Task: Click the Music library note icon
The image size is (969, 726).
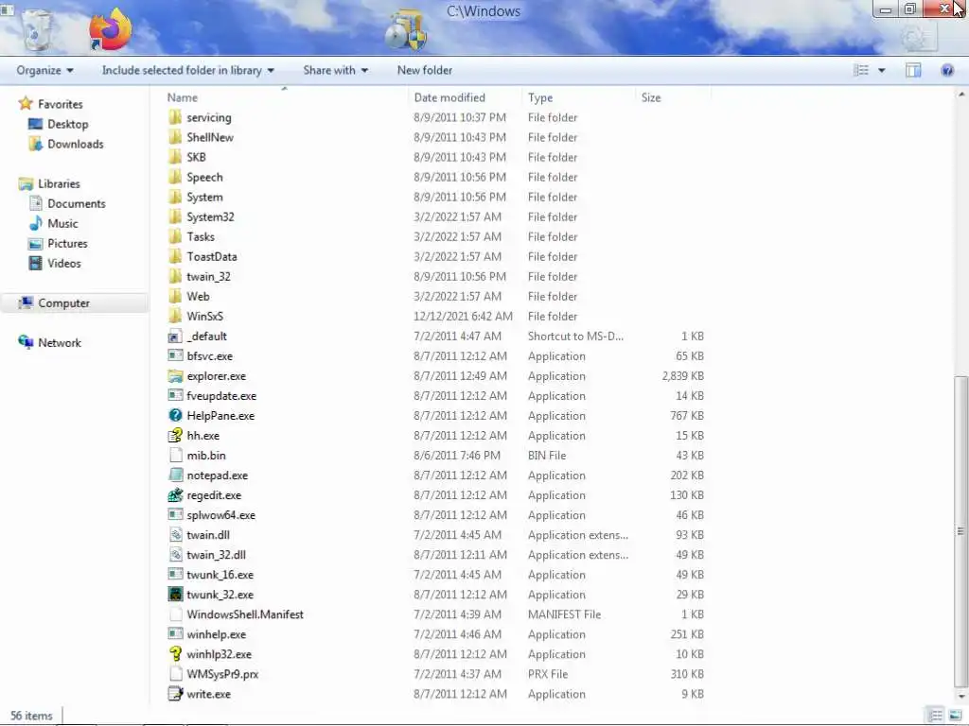Action: [36, 223]
